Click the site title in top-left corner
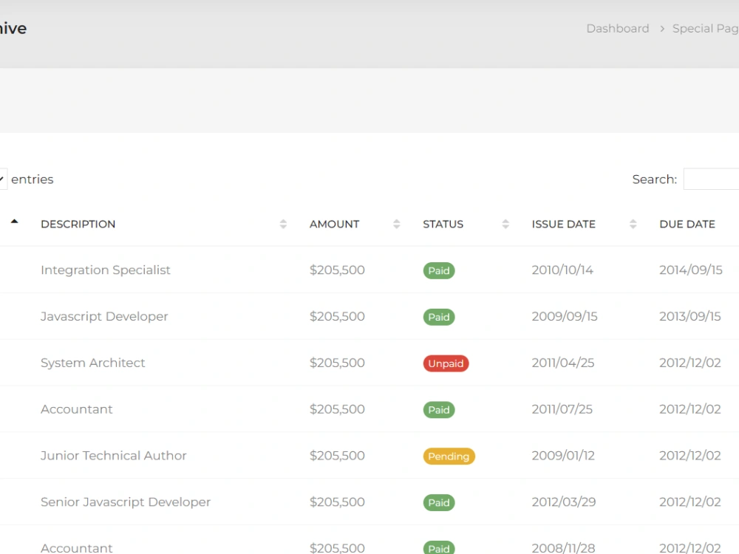 (13, 28)
